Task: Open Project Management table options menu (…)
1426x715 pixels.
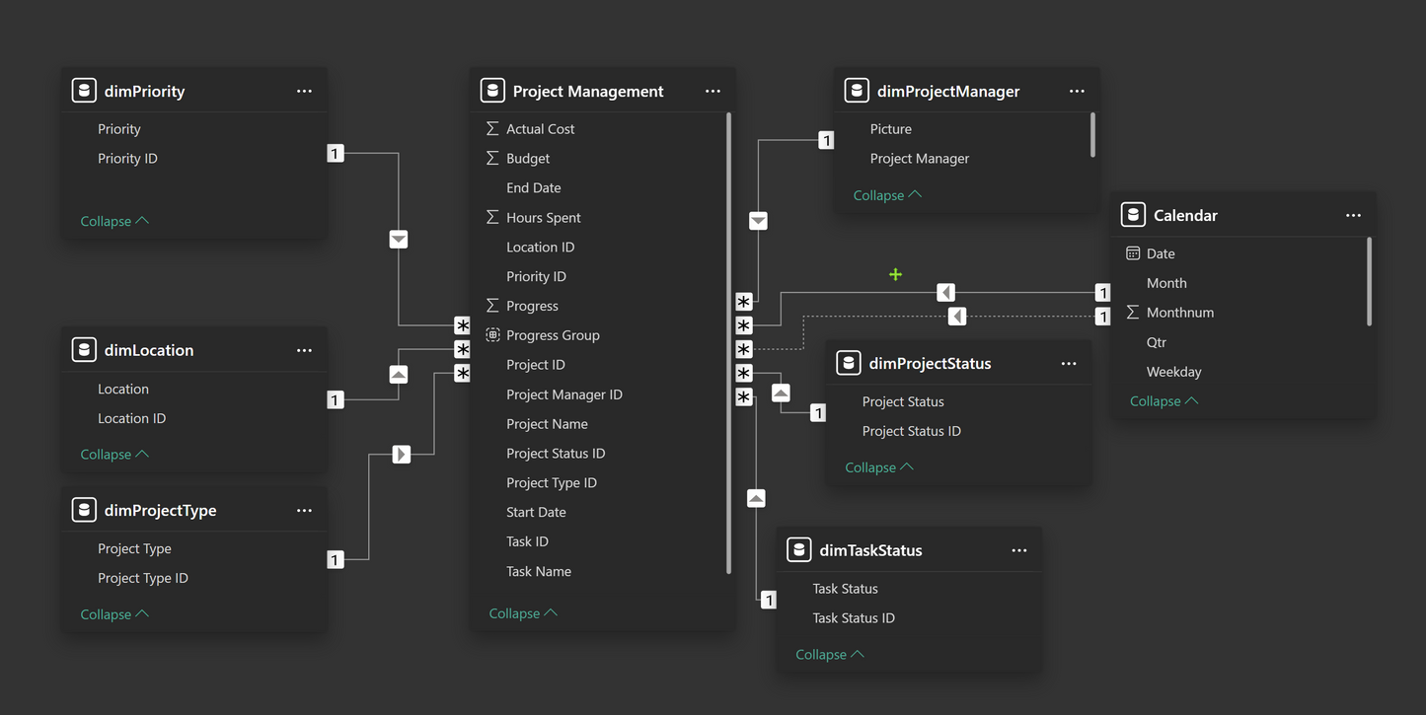Action: [x=713, y=91]
